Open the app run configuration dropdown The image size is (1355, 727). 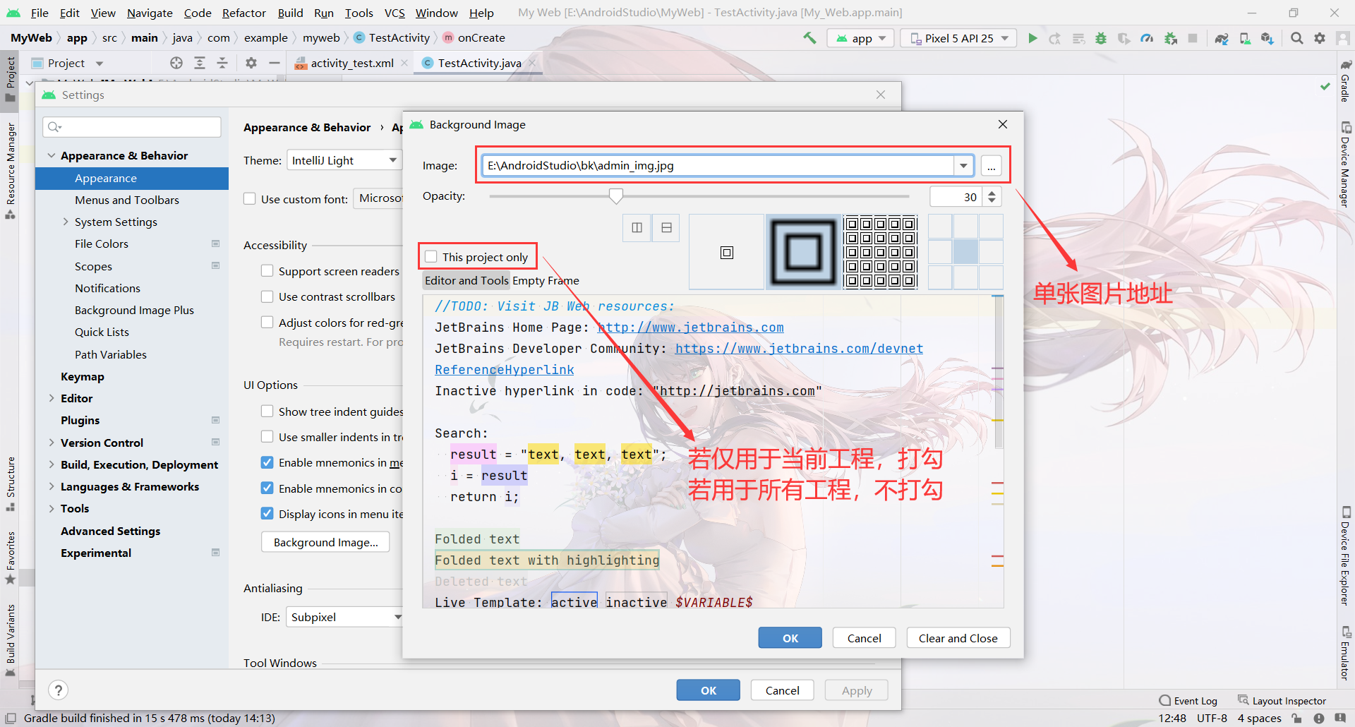coord(861,38)
